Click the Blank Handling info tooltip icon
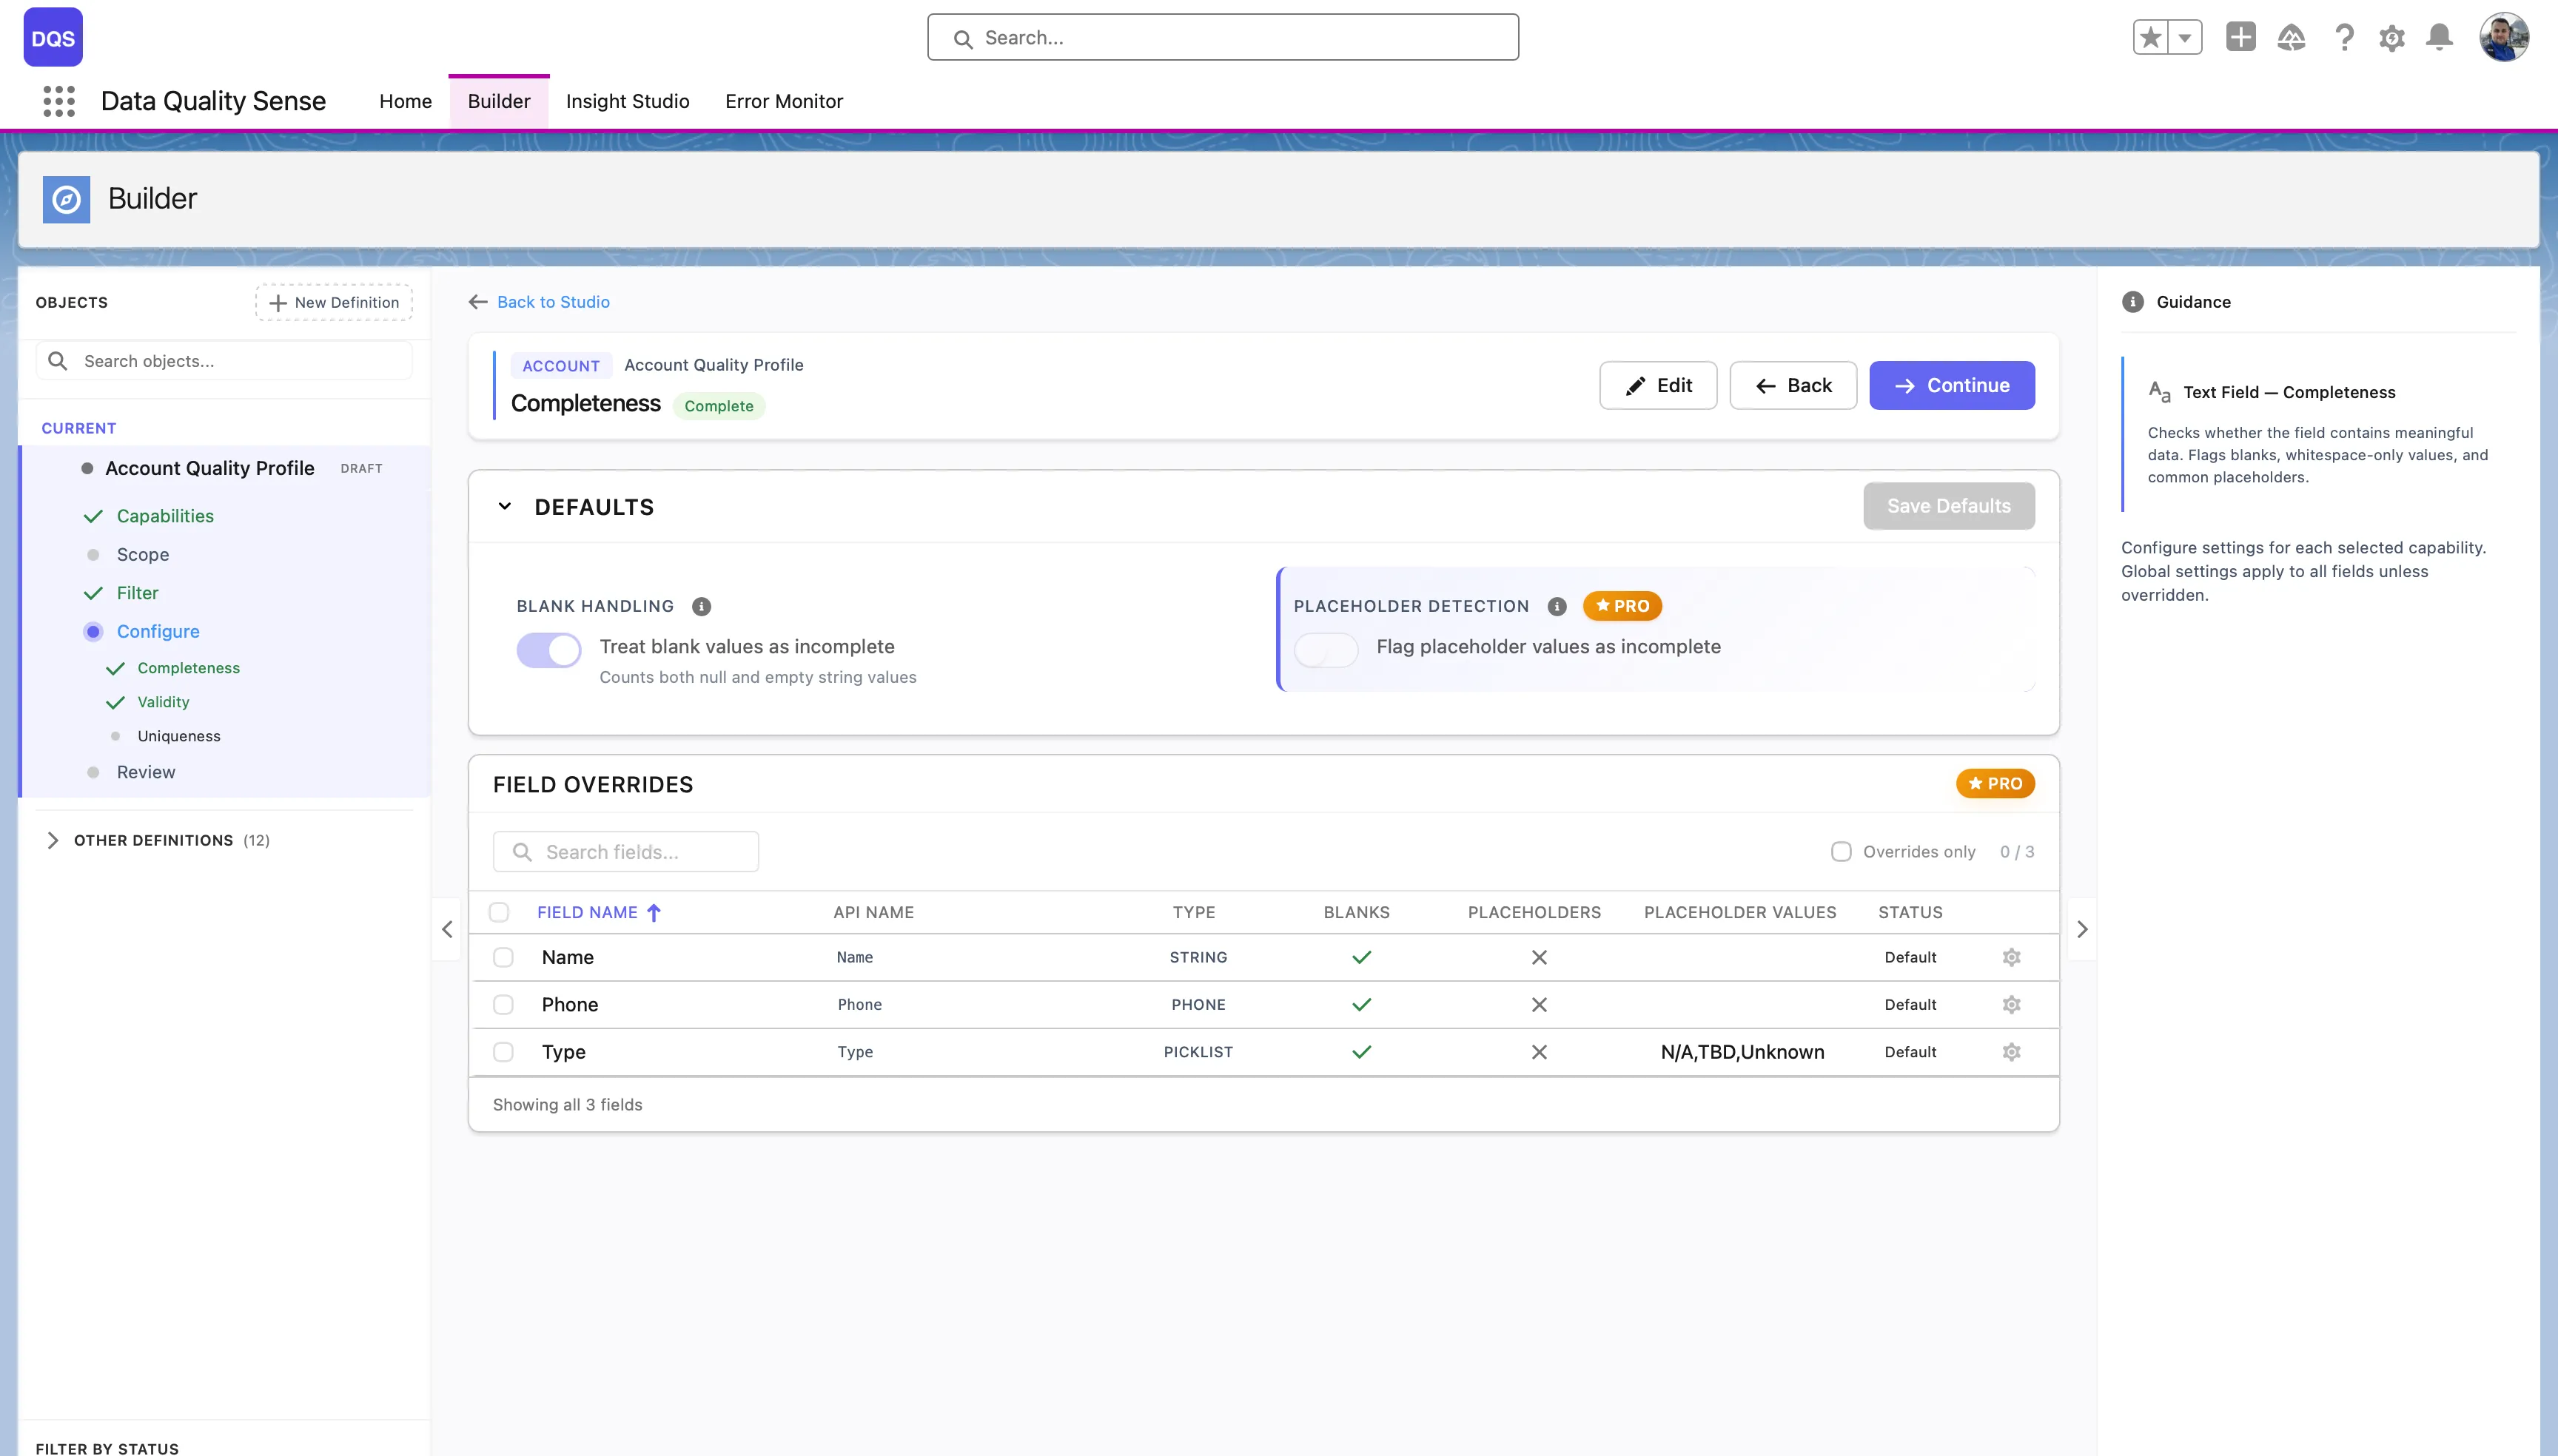Viewport: 2558px width, 1456px height. (701, 606)
